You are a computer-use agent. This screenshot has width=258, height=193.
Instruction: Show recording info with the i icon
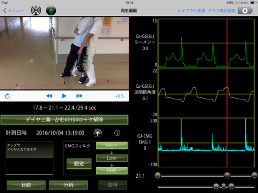(117, 133)
